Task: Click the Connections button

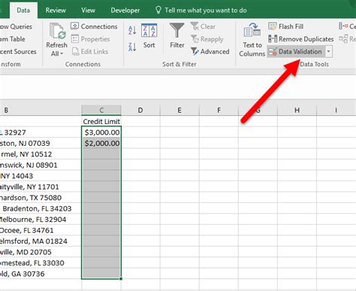Action: (x=94, y=26)
